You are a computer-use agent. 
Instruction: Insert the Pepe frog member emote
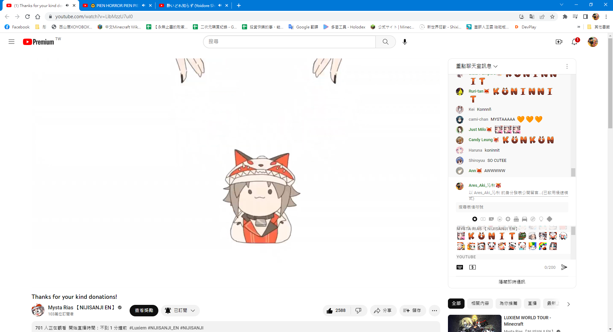(522, 236)
